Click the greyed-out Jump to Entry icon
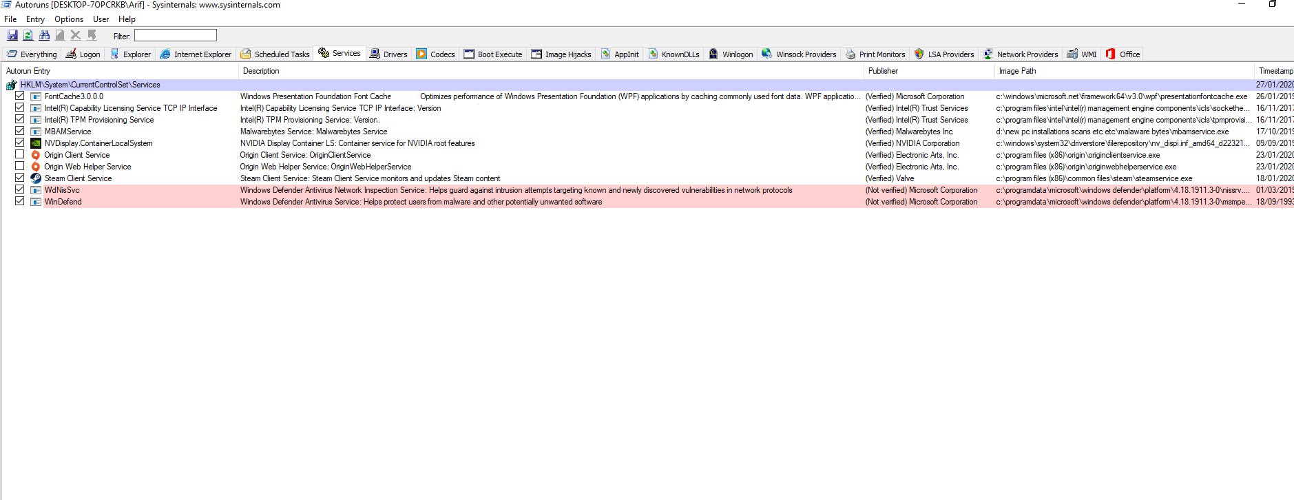Image resolution: width=1294 pixels, height=500 pixels. click(x=92, y=35)
